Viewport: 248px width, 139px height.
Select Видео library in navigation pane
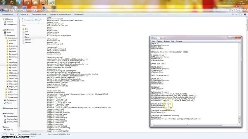[x=7, y=32]
